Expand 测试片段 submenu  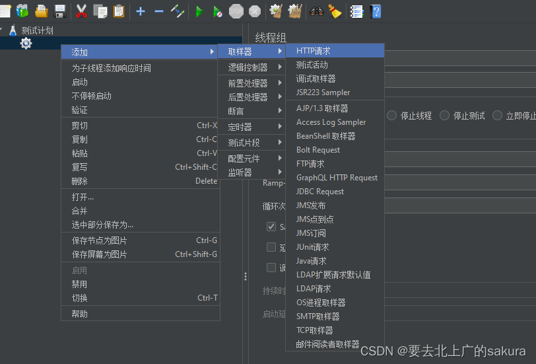[x=251, y=143]
